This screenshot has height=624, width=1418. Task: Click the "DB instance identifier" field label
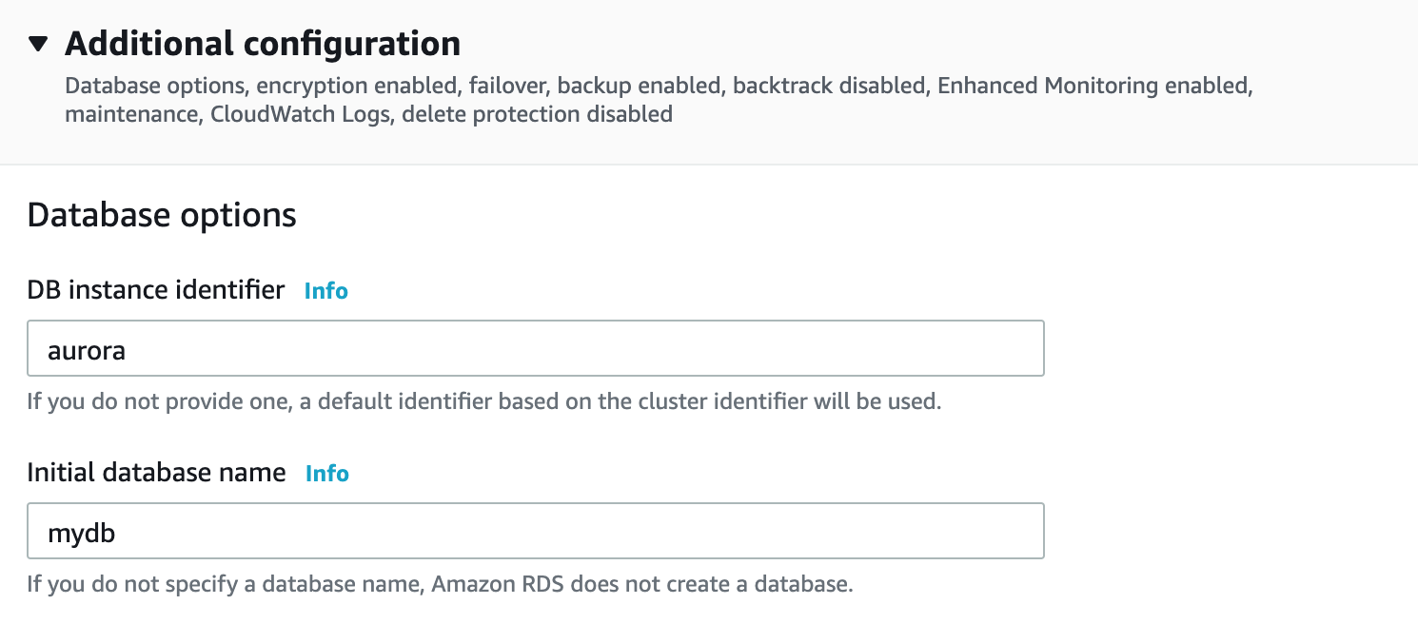156,290
